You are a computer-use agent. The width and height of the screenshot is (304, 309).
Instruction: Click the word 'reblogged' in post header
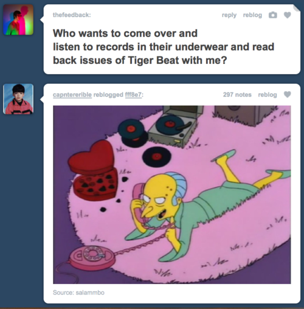point(108,95)
